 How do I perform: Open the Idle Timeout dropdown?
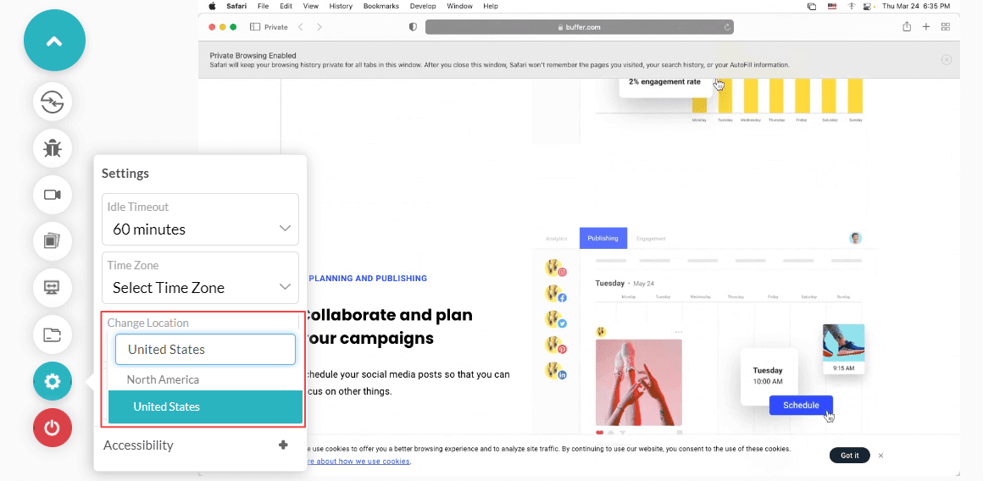click(x=200, y=219)
